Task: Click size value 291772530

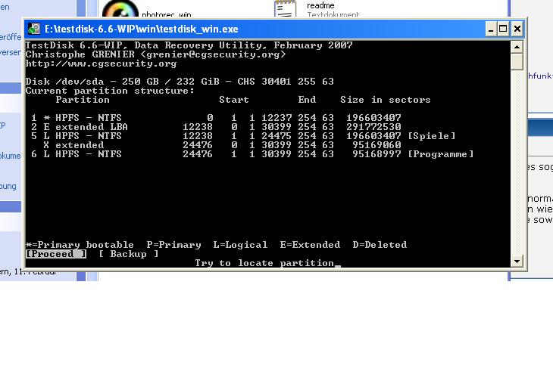Action: 373,127
